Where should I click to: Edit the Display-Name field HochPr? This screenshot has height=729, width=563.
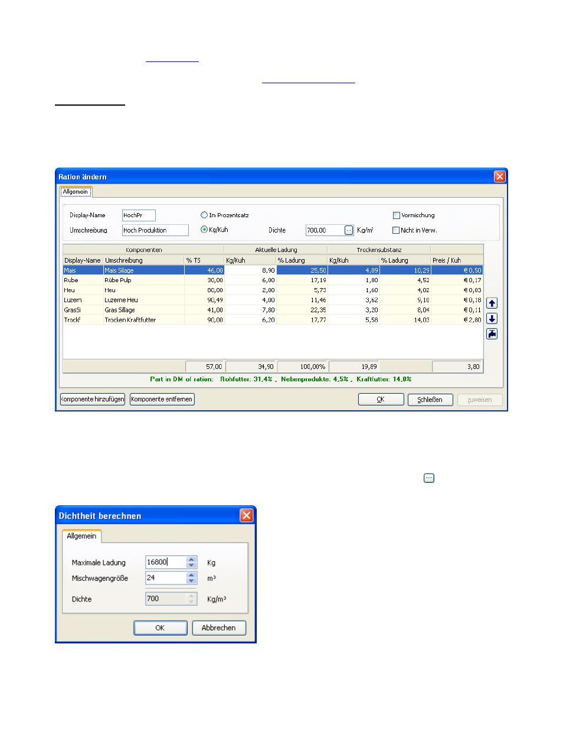(x=139, y=215)
